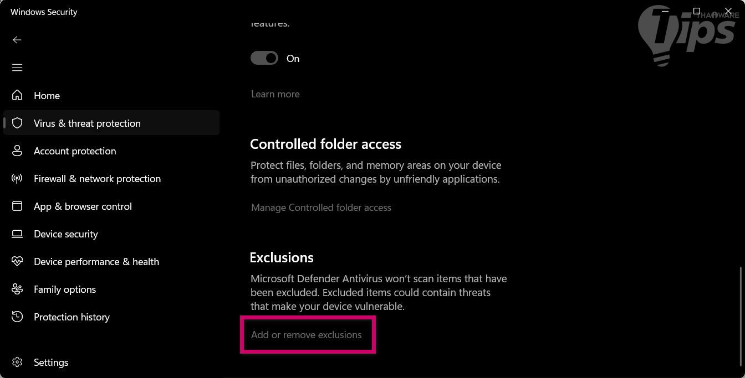Image resolution: width=745 pixels, height=378 pixels.
Task: Turn off the On toggle switch
Action: [264, 58]
